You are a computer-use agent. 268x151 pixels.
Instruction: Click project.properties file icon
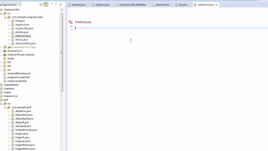[5, 81]
